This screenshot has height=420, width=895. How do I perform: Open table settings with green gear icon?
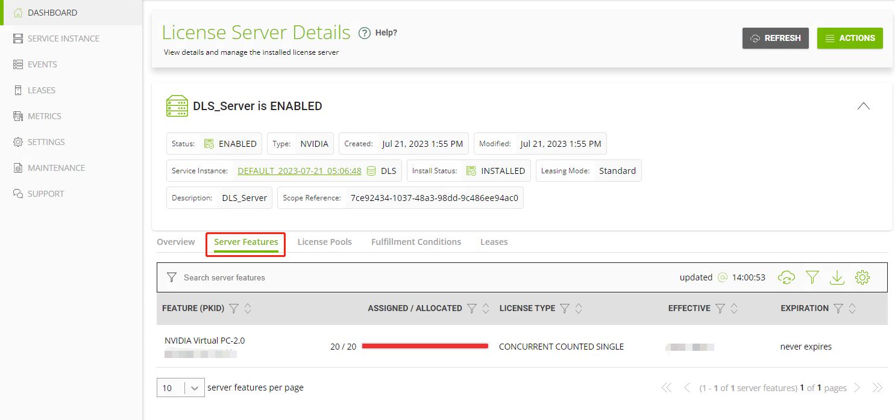(862, 277)
